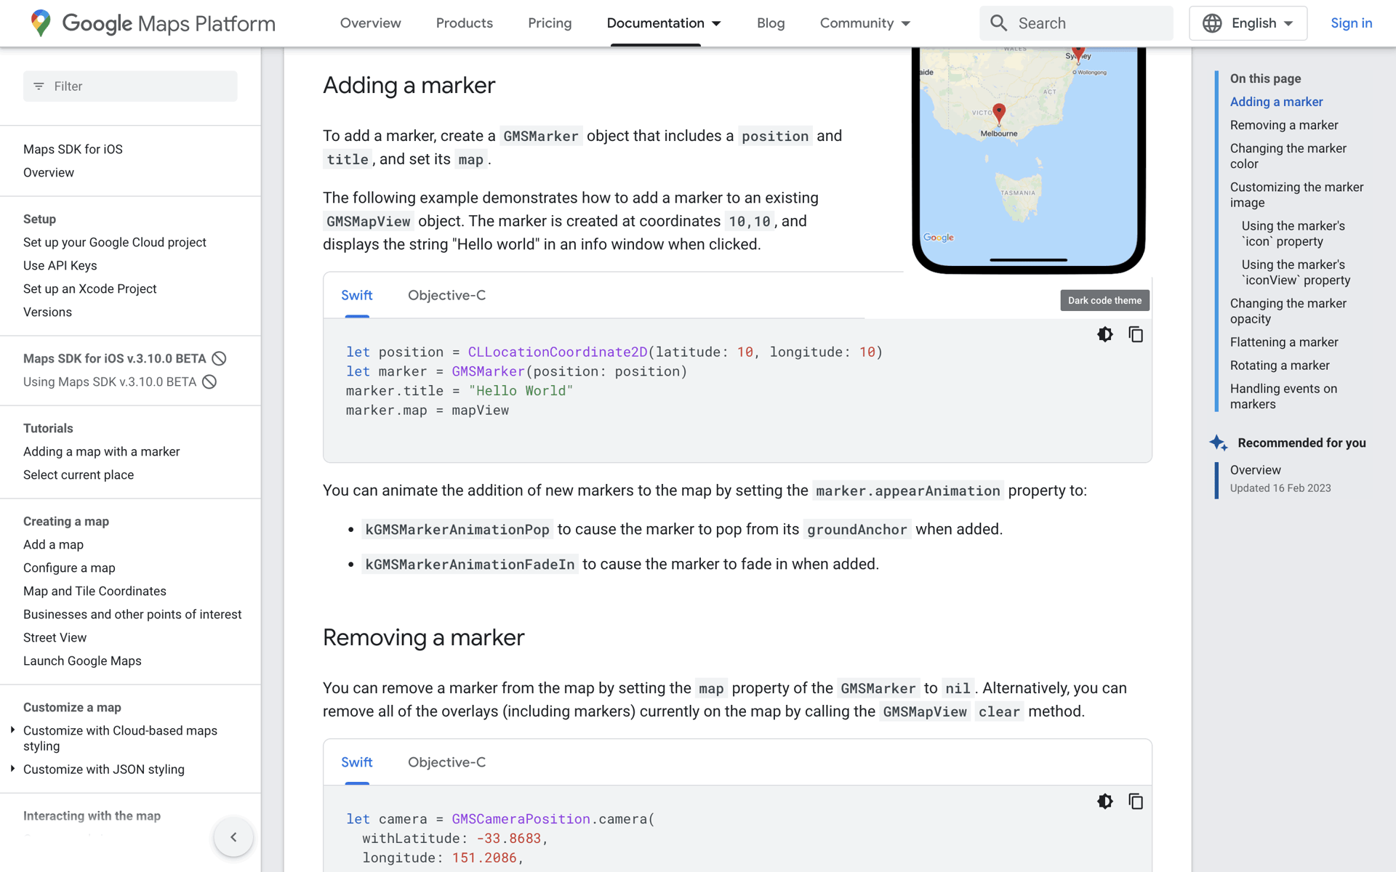Viewport: 1396px width, 872px height.
Task: Select Swift tab under Removing a marker
Action: click(x=356, y=762)
